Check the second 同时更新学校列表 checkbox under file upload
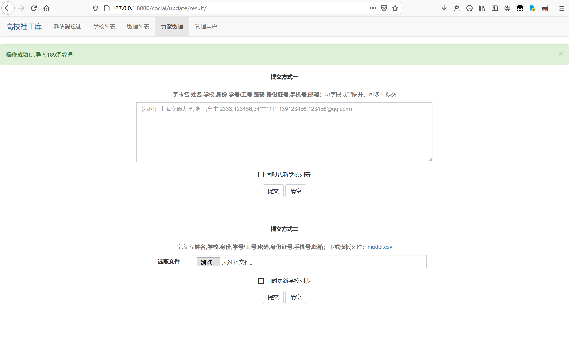The height and width of the screenshot is (337, 569). (x=261, y=281)
